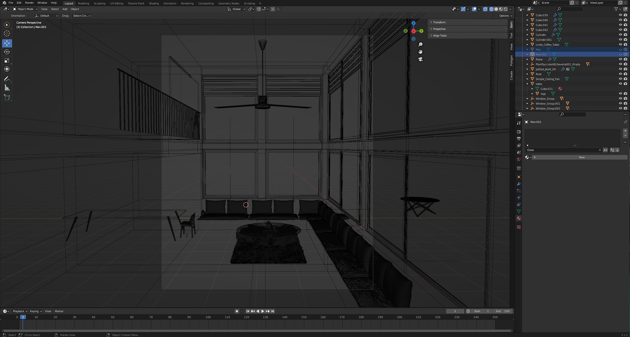The height and width of the screenshot is (337, 630).
Task: Open the viewport Options dropdown
Action: click(x=505, y=16)
